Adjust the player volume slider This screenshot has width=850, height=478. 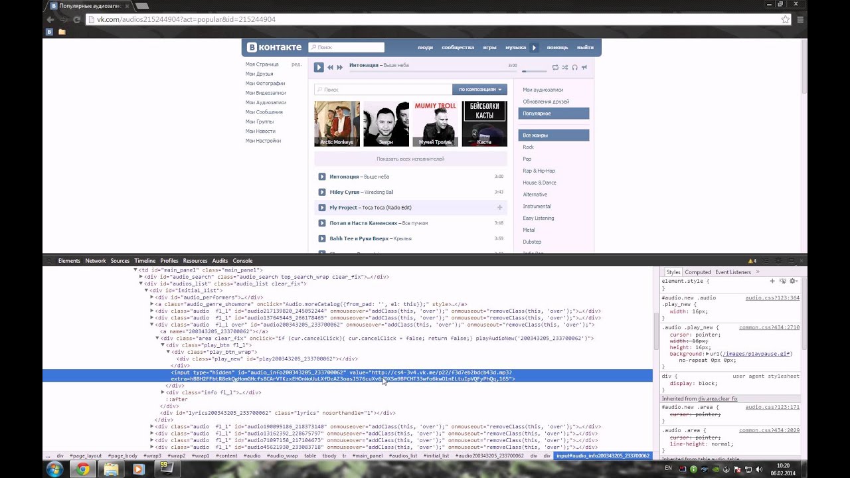pos(534,70)
